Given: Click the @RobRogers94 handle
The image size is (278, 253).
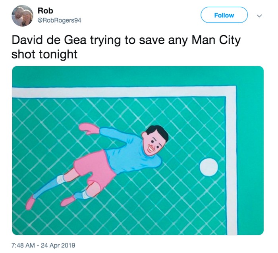Looking at the screenshot, I should coord(60,20).
